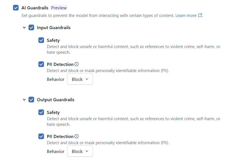Toggle Safety checkbox under Output Guardrails

pyautogui.click(x=41, y=113)
